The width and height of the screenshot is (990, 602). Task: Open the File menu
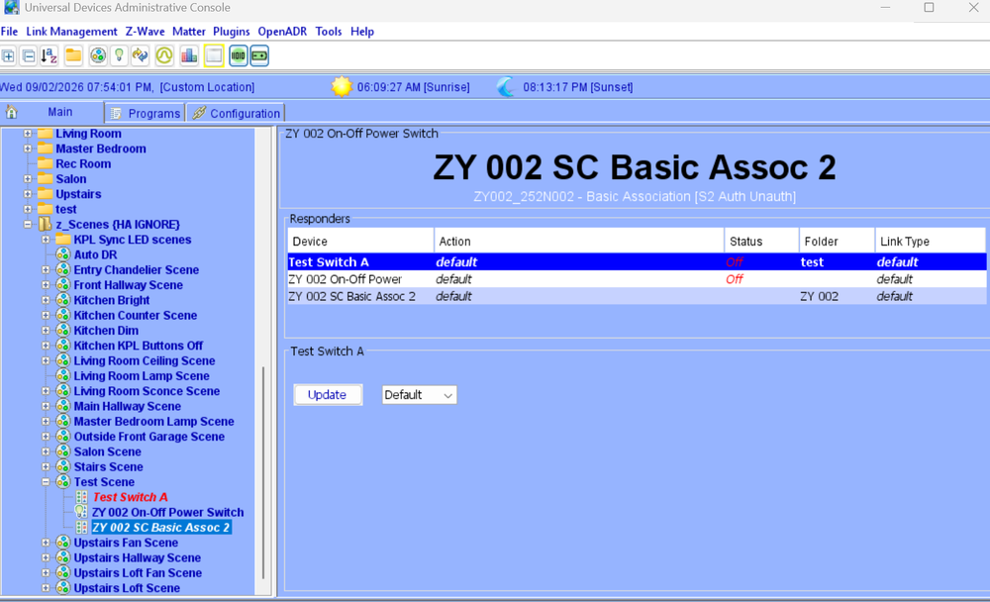click(10, 32)
